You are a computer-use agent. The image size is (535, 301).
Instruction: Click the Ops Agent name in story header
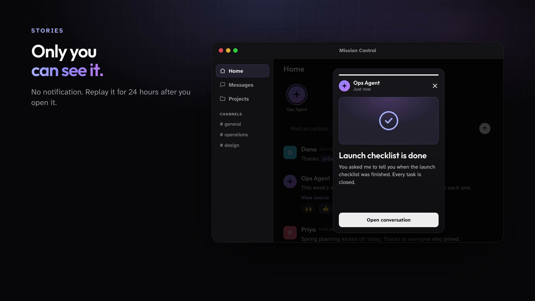tap(366, 83)
